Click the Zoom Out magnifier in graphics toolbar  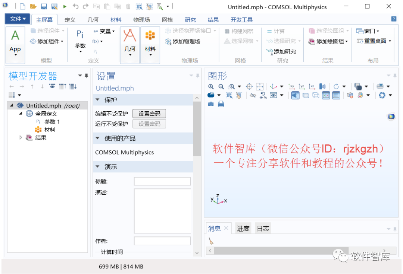tap(221, 87)
